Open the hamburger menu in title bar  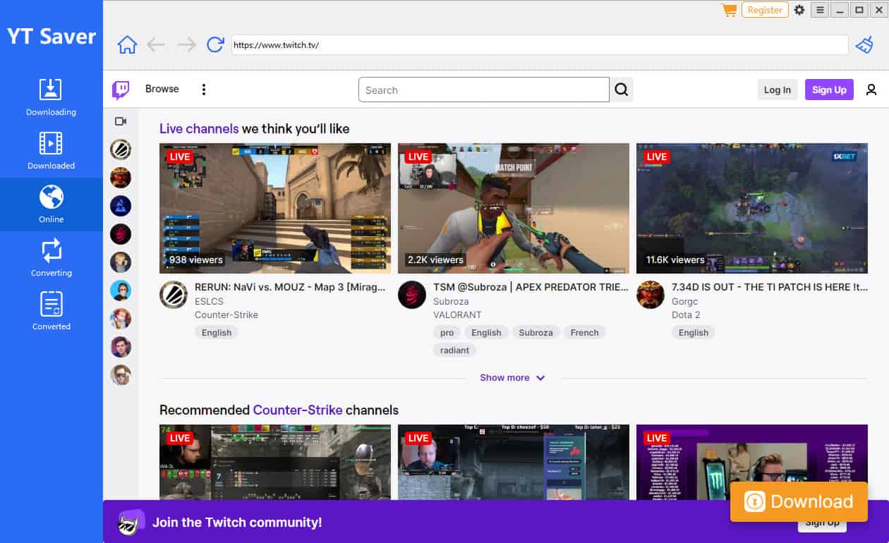coord(820,10)
